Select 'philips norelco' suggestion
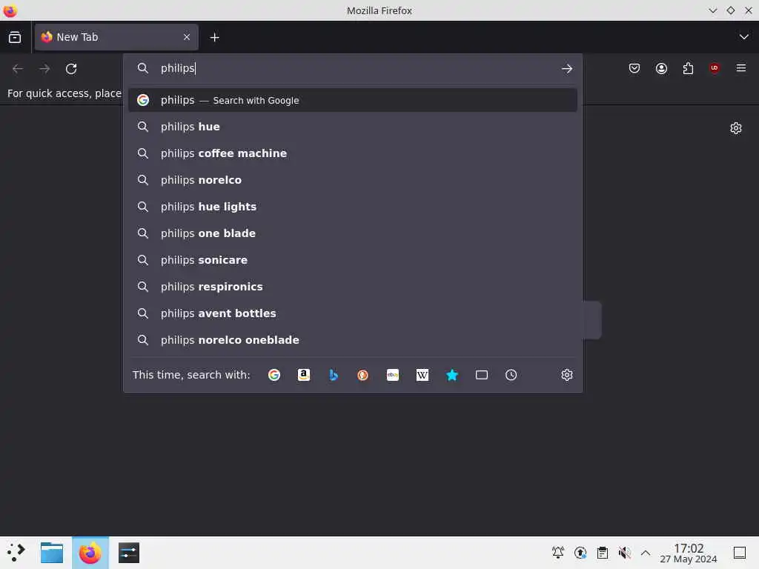 click(352, 180)
